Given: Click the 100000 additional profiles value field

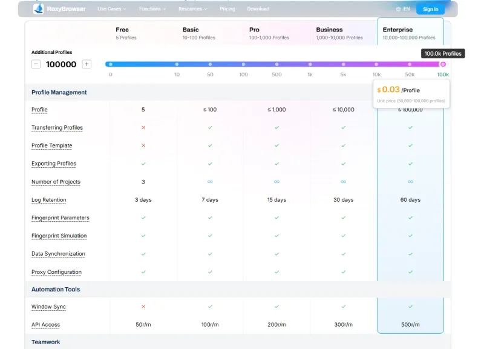Looking at the screenshot, I should point(61,64).
